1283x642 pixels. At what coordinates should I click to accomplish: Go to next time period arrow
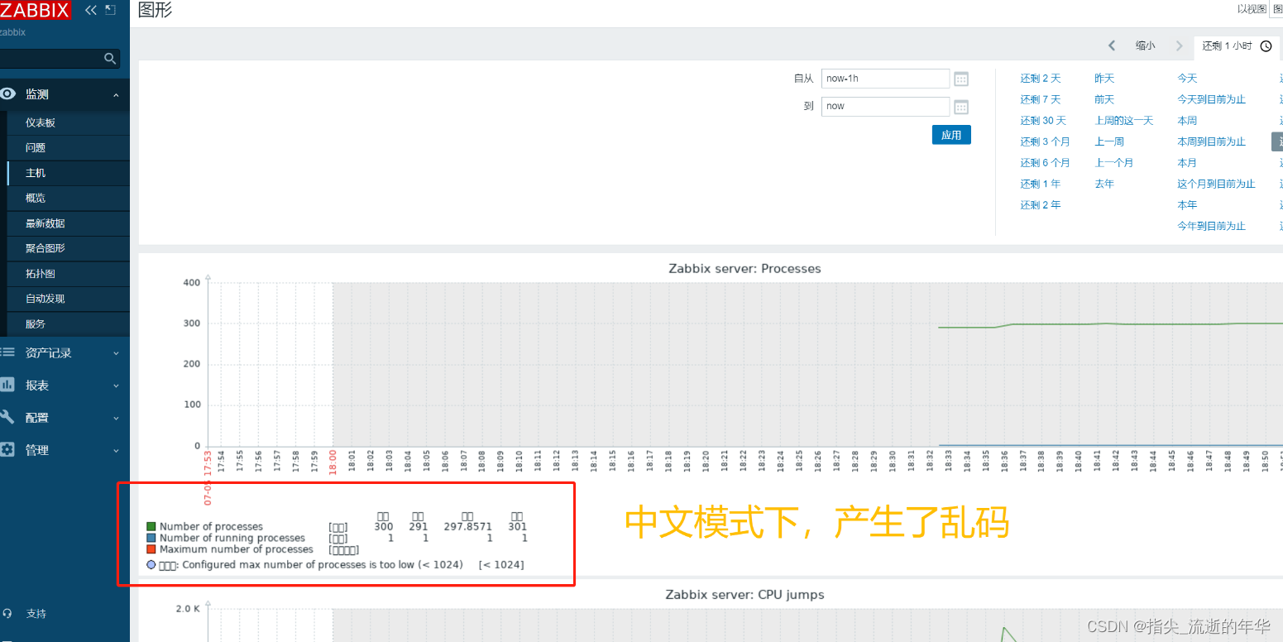pyautogui.click(x=1180, y=46)
